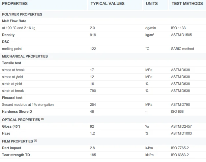Screen dimensions: 206x162
Task: Select the Hardness Shore D row label
Action: coord(17,112)
